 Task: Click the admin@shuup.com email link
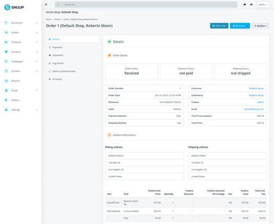pyautogui.click(x=254, y=109)
